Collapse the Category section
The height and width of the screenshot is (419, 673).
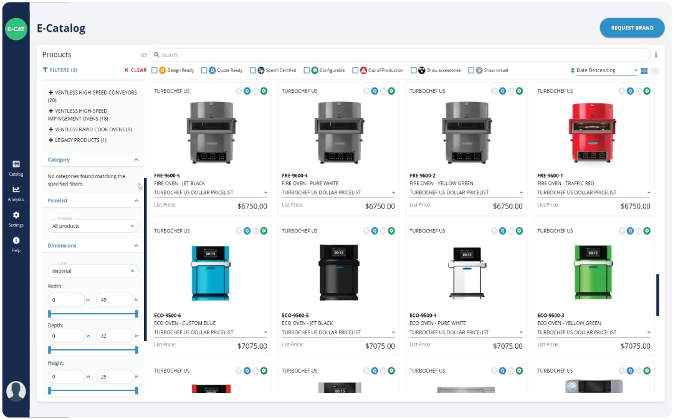[x=136, y=159]
